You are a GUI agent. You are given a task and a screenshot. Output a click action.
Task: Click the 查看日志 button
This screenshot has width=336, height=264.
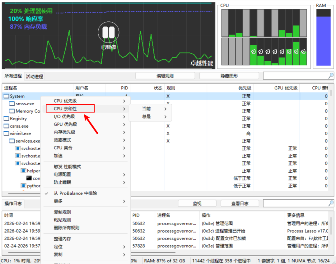click(240, 203)
